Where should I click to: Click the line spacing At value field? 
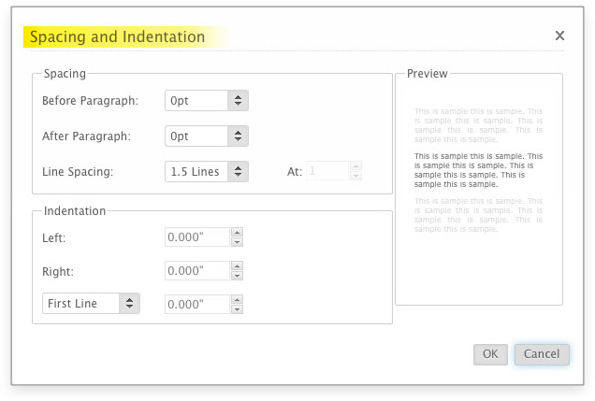[x=327, y=172]
